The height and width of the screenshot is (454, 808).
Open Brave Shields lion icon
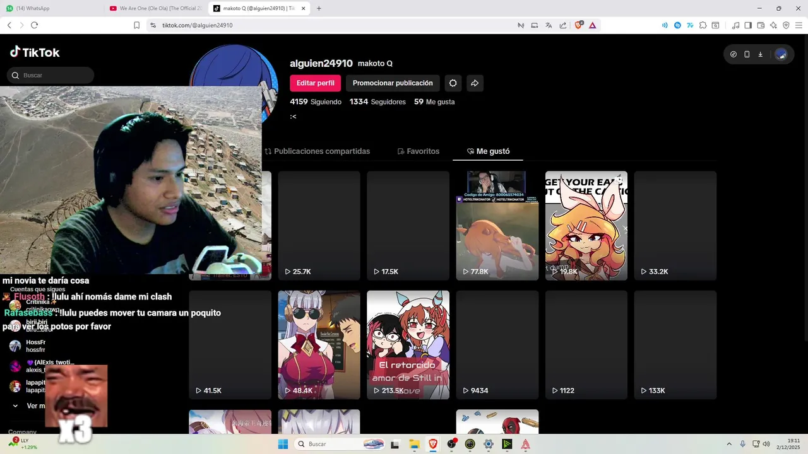[x=579, y=25]
